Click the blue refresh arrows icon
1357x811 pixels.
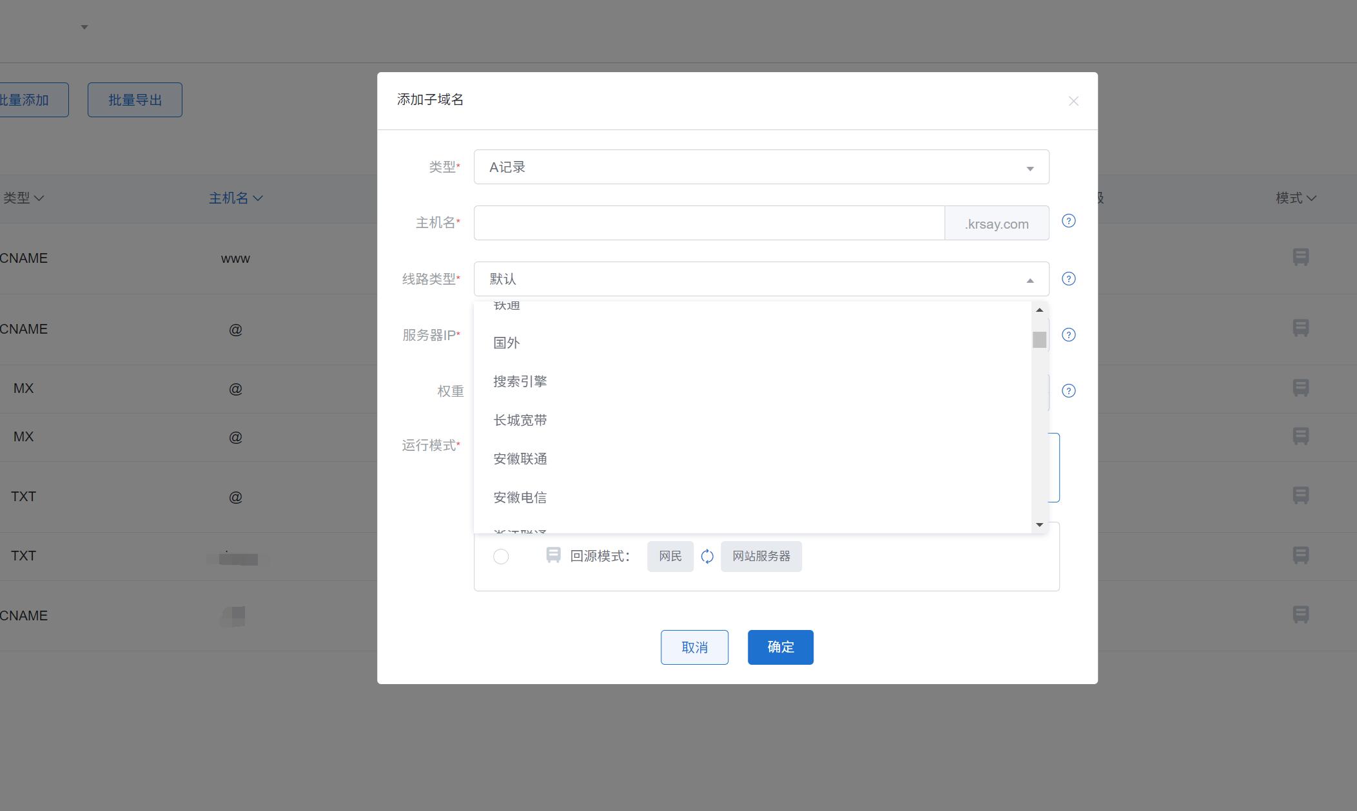[x=707, y=557]
